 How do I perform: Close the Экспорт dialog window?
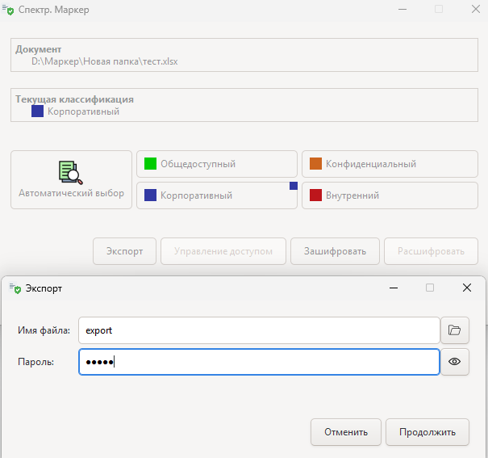point(466,288)
